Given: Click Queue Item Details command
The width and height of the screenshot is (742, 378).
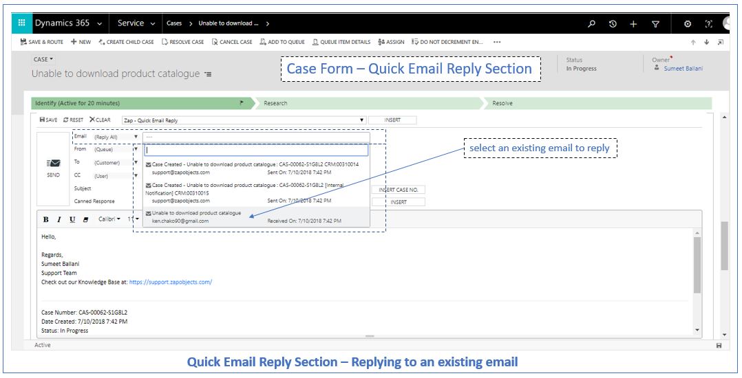Looking at the screenshot, I should [x=341, y=42].
